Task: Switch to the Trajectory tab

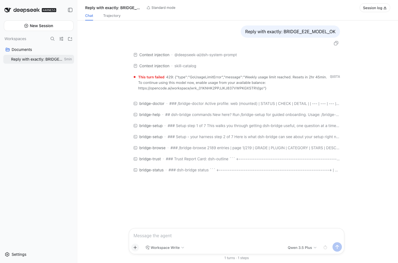Action: 112,16
